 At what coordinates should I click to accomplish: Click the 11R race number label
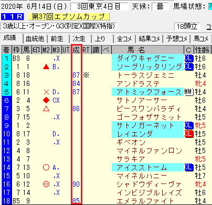pos(12,17)
